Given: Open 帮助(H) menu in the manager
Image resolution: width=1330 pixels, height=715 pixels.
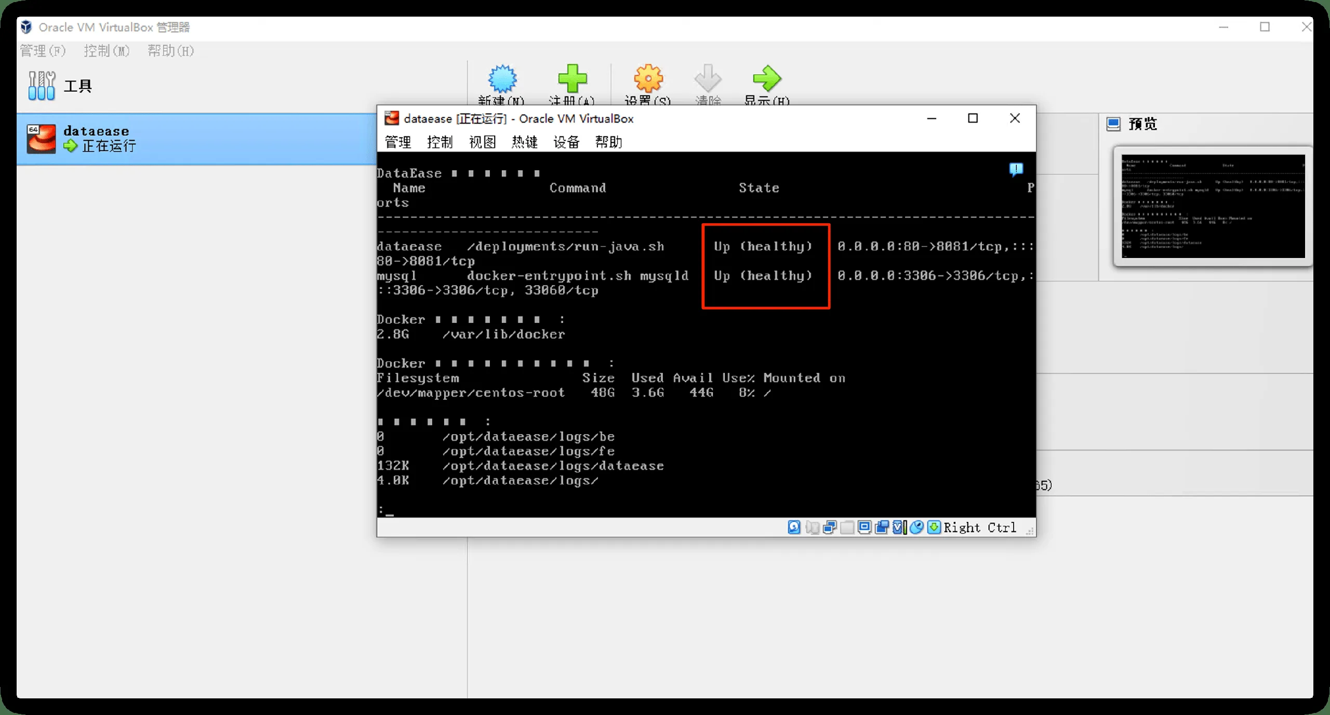Looking at the screenshot, I should (x=170, y=51).
